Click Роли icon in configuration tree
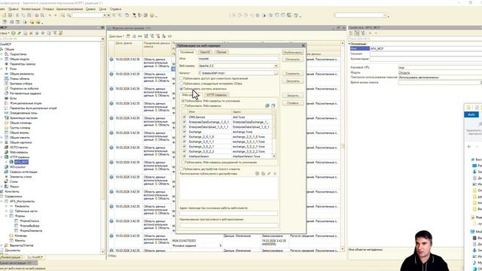Image resolution: width=482 pixels, height=271 pixels. [x=6, y=69]
